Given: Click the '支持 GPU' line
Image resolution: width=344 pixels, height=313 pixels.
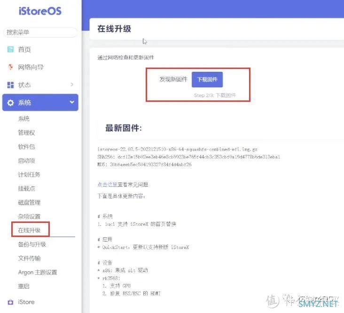Looking at the screenshot, I should click(x=117, y=286).
